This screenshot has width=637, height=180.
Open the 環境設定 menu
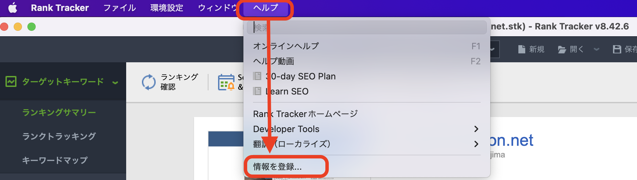coord(167,8)
